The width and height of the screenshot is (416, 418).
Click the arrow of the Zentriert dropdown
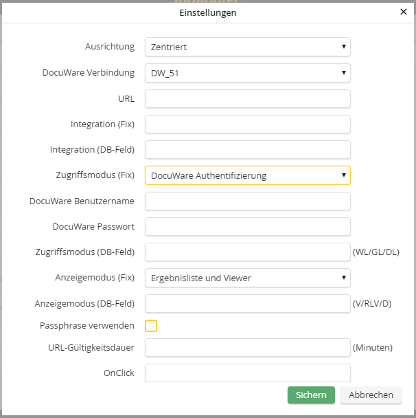343,47
